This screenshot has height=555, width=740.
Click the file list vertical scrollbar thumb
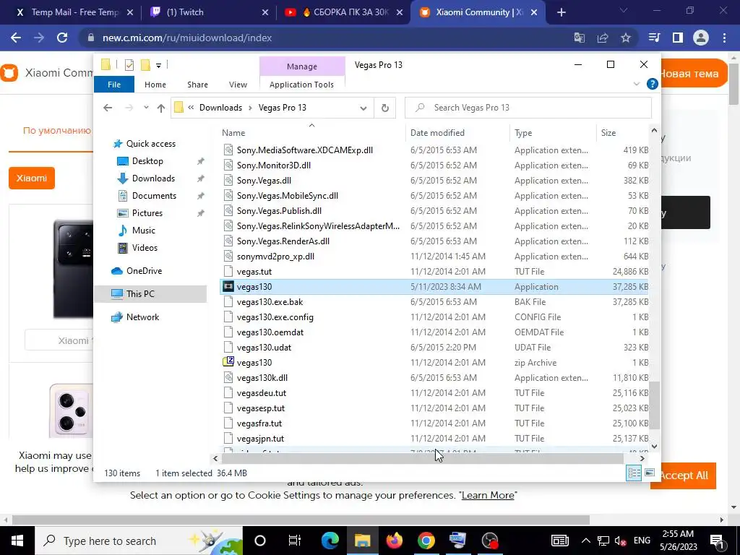[x=654, y=405]
